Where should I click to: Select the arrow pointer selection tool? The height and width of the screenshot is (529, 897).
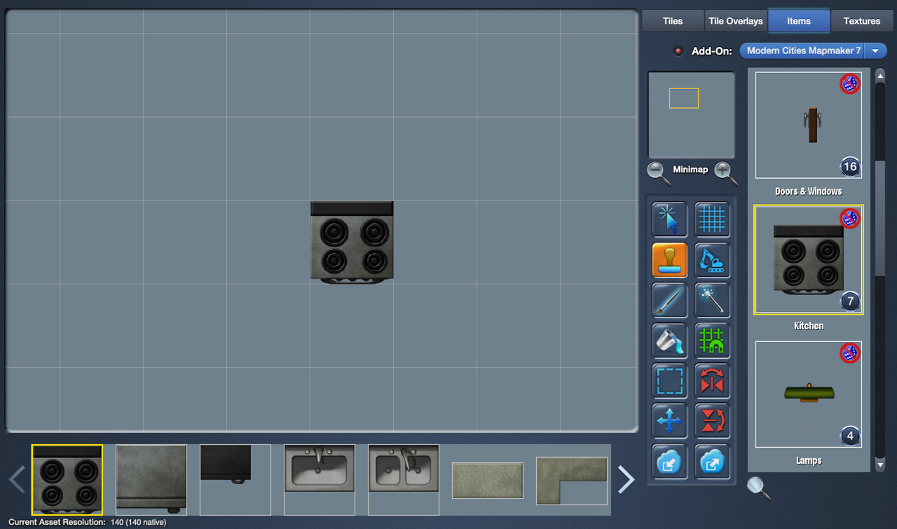(x=669, y=220)
